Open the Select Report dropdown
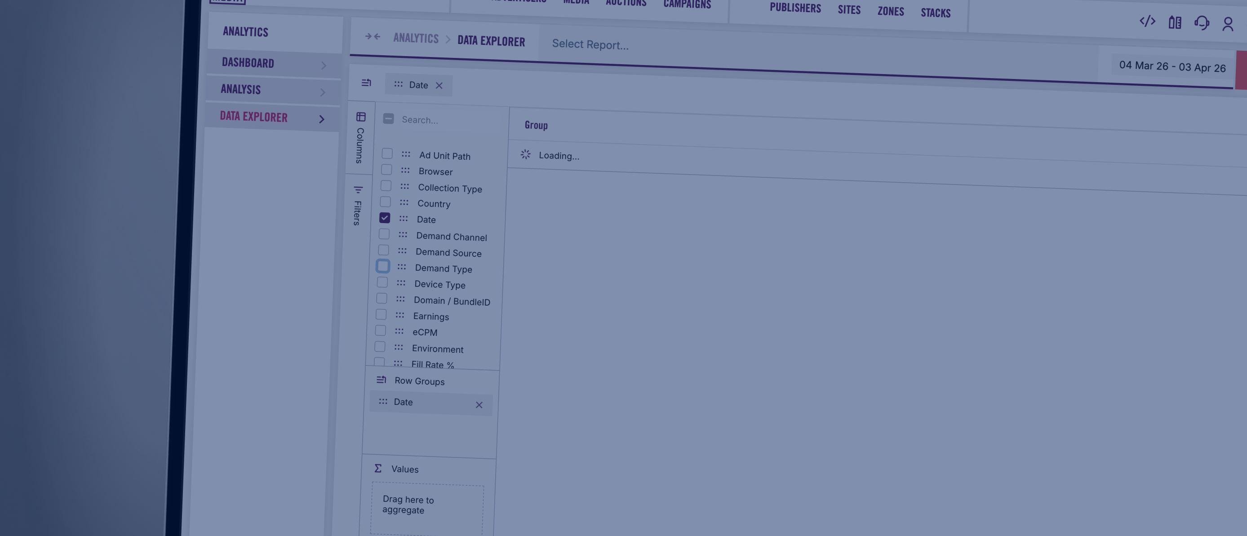 coord(590,44)
